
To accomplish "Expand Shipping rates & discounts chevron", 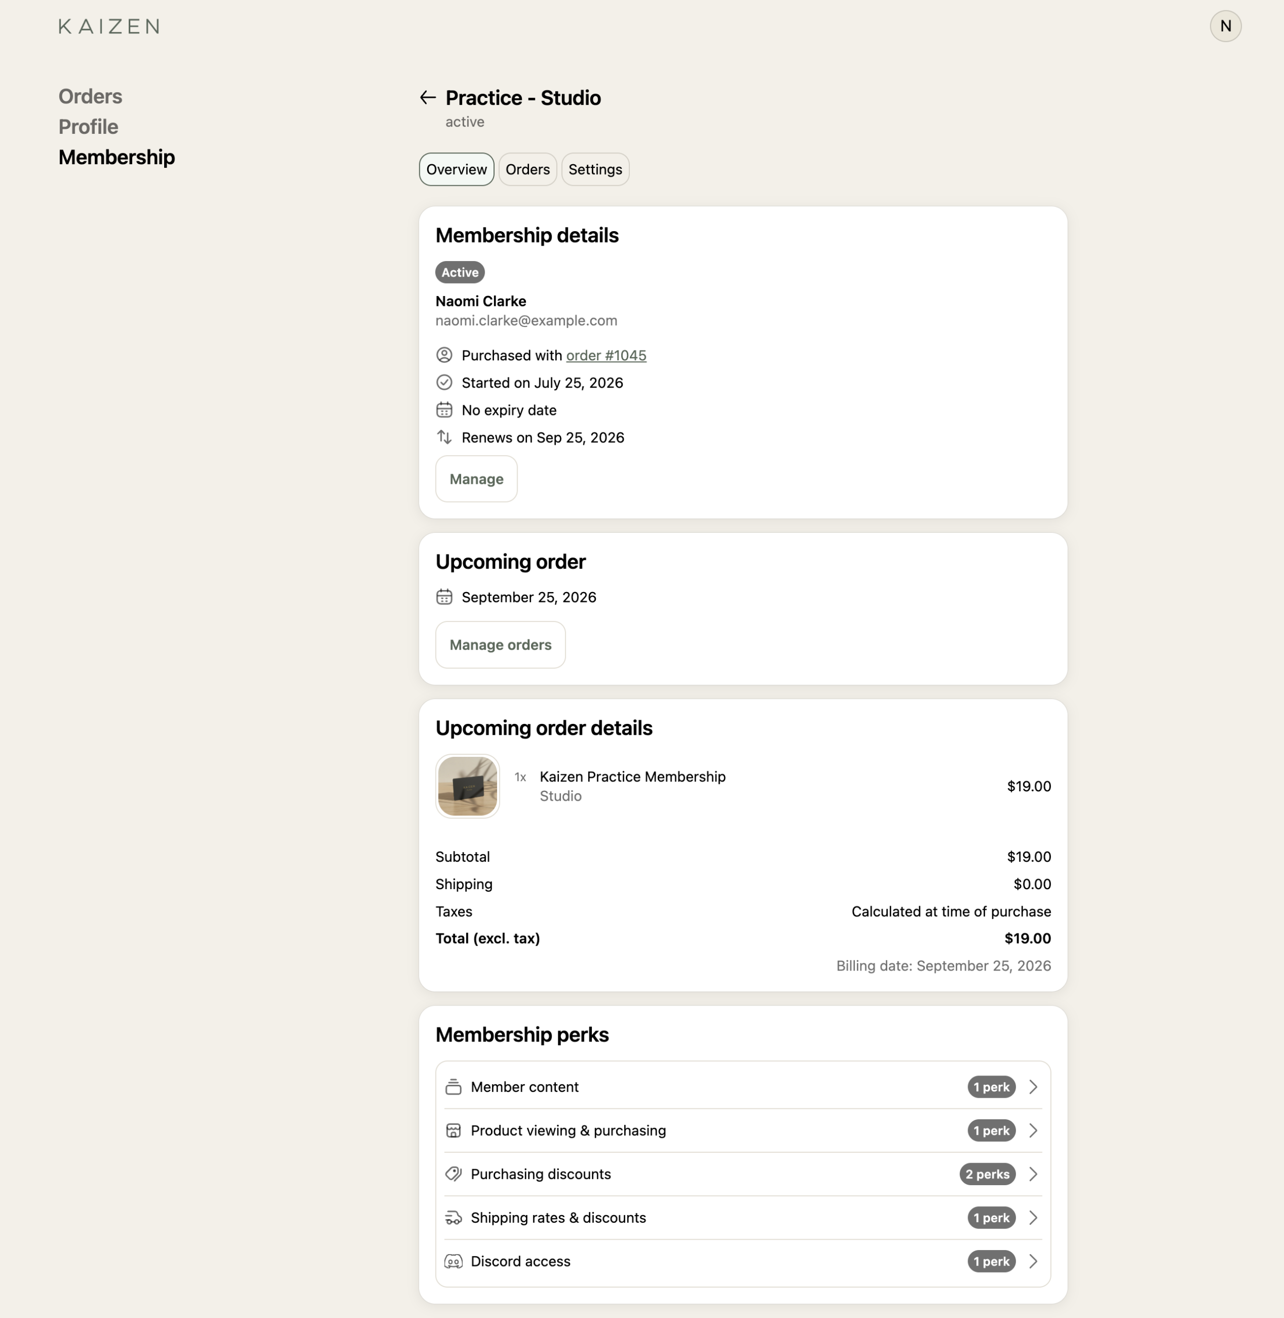I will tap(1032, 1218).
